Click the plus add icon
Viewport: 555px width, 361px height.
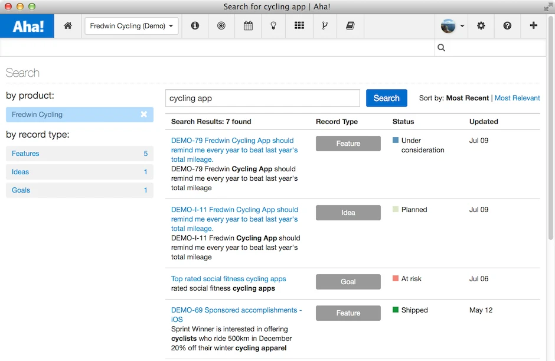pos(533,25)
